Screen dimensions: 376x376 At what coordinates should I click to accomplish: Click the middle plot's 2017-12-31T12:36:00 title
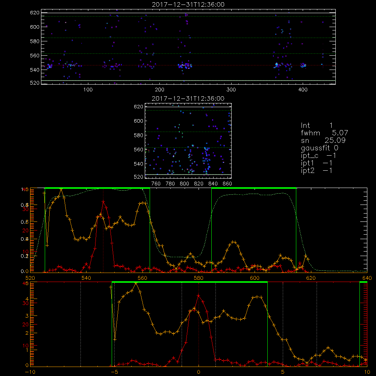188,99
